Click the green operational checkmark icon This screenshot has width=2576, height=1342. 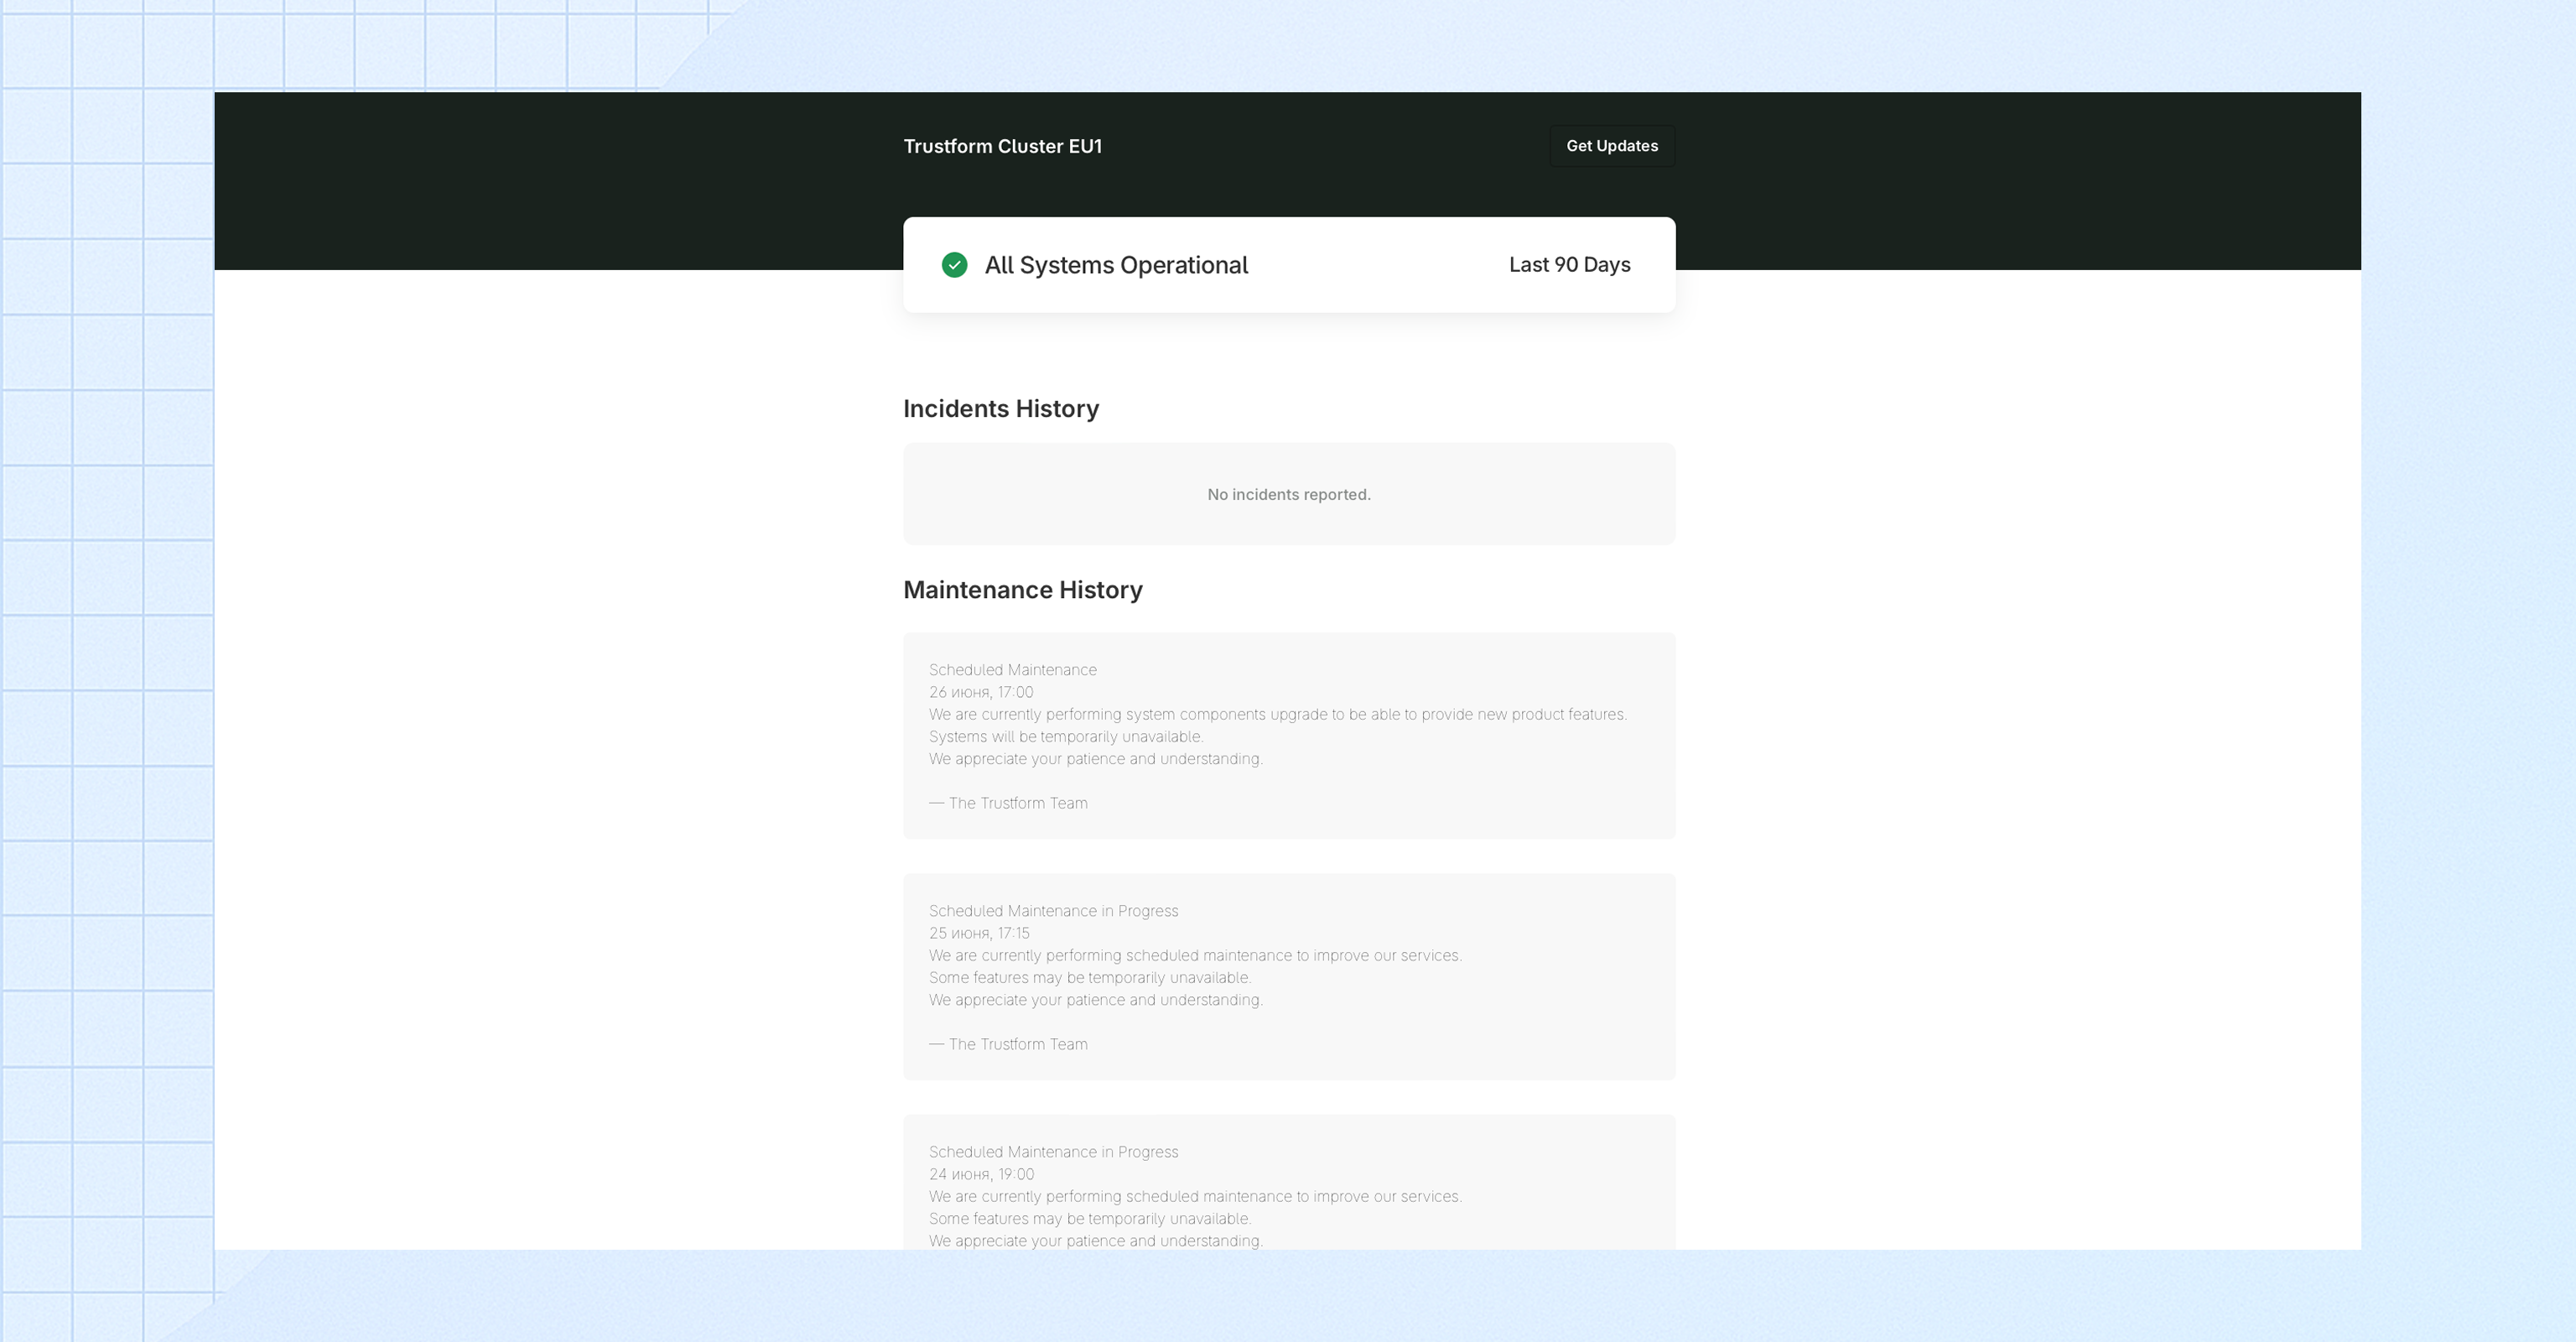tap(954, 265)
